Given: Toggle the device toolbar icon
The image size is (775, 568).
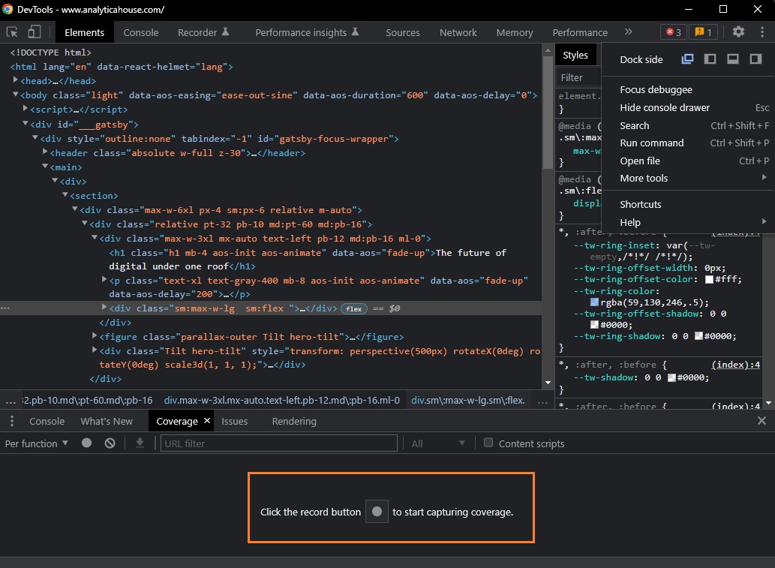Looking at the screenshot, I should 34,32.
